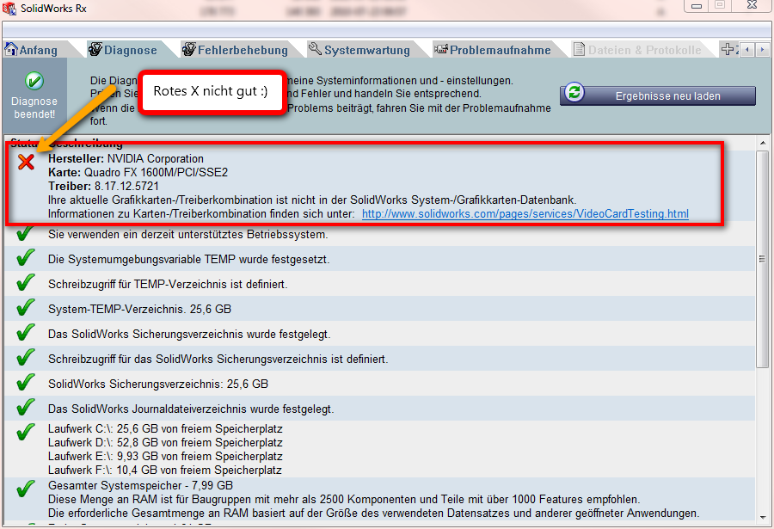
Task: Click the scrollbar up arrow
Action: pyautogui.click(x=763, y=144)
